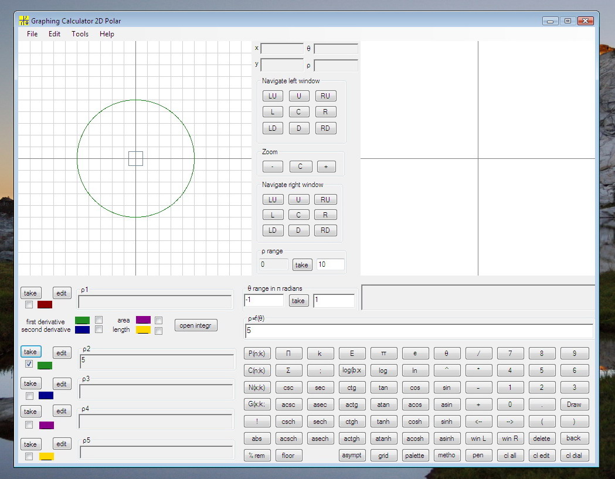The height and width of the screenshot is (479, 615).
Task: Open the Tools menu
Action: 80,34
